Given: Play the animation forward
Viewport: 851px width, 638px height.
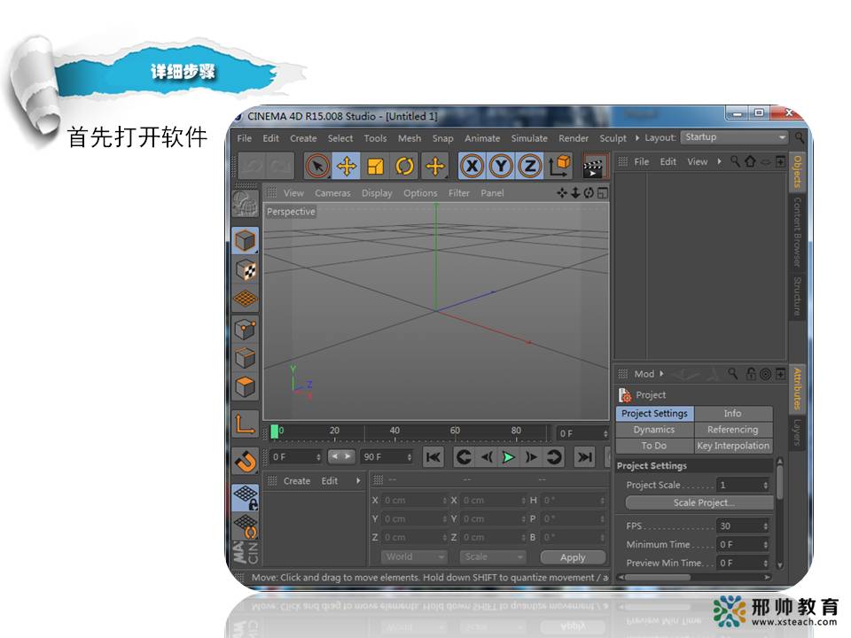Looking at the screenshot, I should (508, 457).
